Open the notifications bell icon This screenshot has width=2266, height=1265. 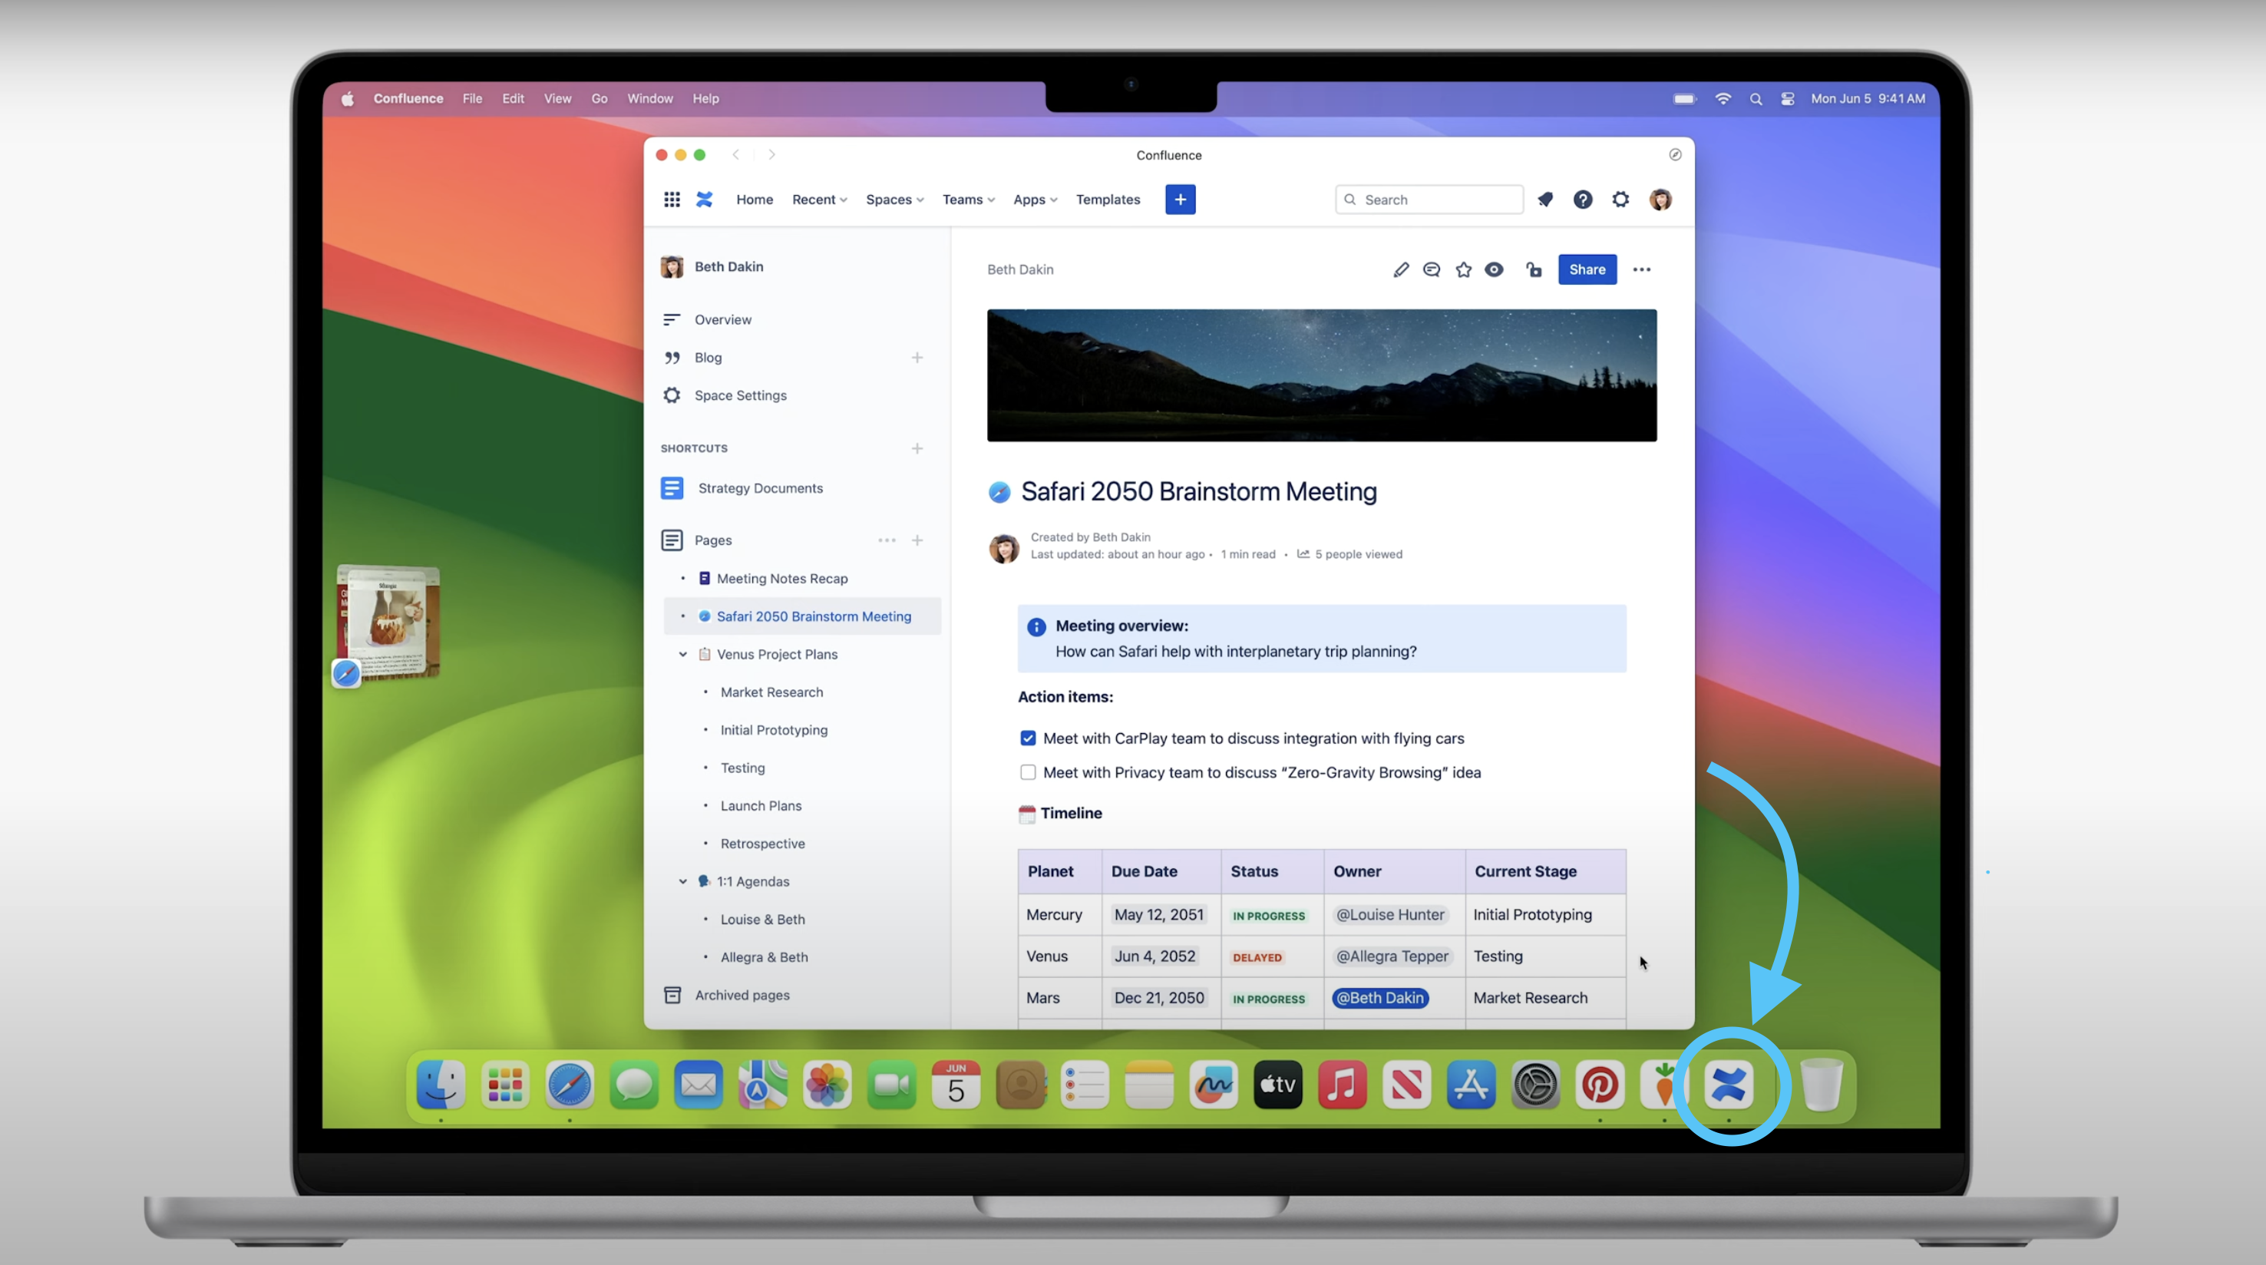[x=1544, y=200]
